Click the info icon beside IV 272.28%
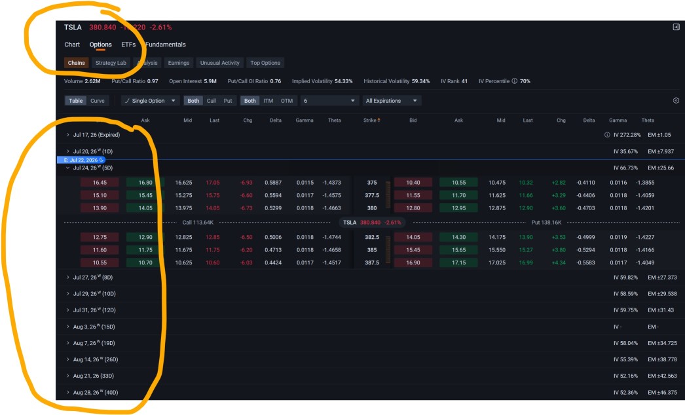685x415 pixels. [x=607, y=135]
